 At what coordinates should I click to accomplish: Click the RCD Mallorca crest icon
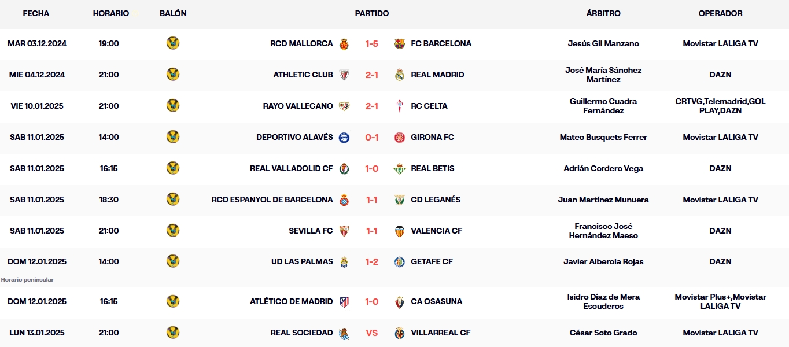[x=344, y=43]
